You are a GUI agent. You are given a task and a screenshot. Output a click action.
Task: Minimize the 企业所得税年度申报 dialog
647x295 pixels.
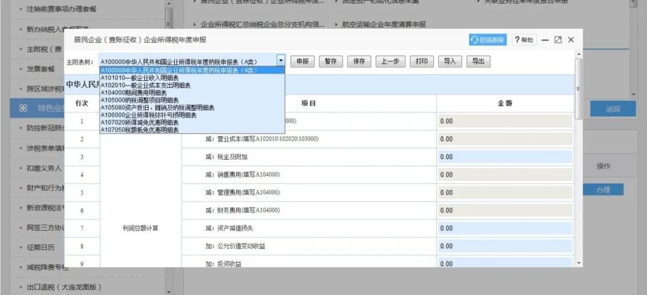click(545, 40)
